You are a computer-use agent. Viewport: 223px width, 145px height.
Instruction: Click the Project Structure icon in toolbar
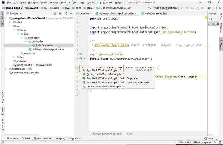pyautogui.click(x=209, y=8)
